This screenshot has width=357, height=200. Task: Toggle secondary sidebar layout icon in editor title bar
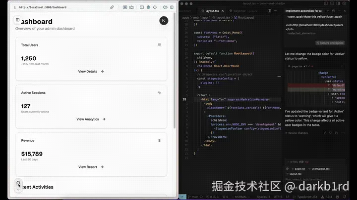click(x=338, y=3)
